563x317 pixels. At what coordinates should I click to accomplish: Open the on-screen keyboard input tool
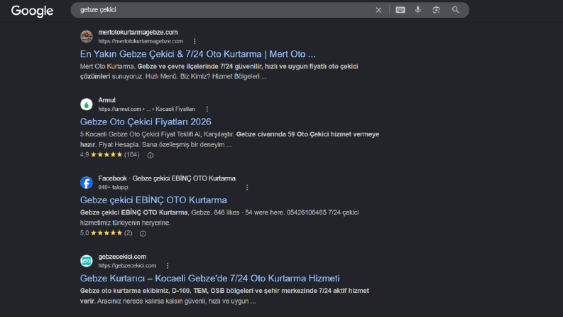pyautogui.click(x=400, y=10)
